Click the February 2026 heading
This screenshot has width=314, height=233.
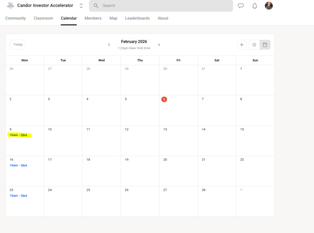point(134,41)
